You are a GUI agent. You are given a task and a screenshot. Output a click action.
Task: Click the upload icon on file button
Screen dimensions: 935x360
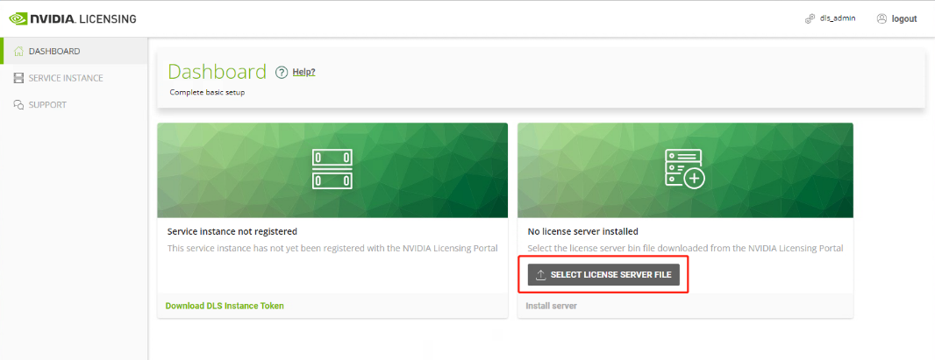point(541,275)
